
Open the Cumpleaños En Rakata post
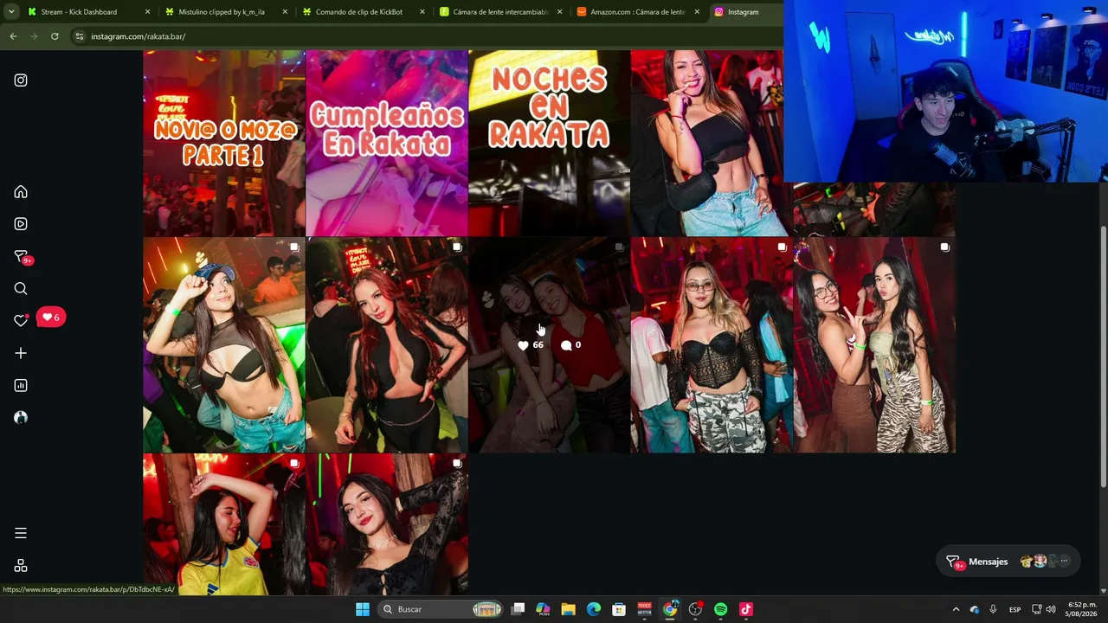tap(387, 143)
